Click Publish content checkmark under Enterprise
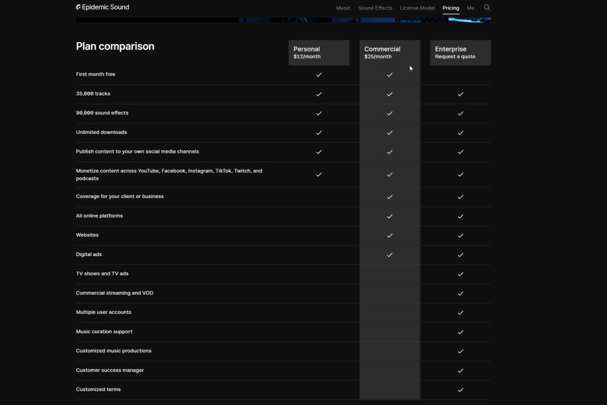This screenshot has height=405, width=607. [461, 152]
